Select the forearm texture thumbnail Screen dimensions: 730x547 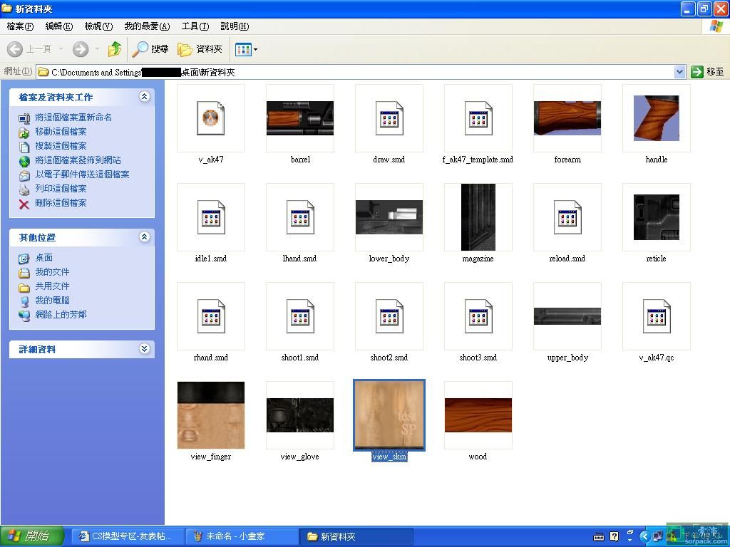point(567,118)
